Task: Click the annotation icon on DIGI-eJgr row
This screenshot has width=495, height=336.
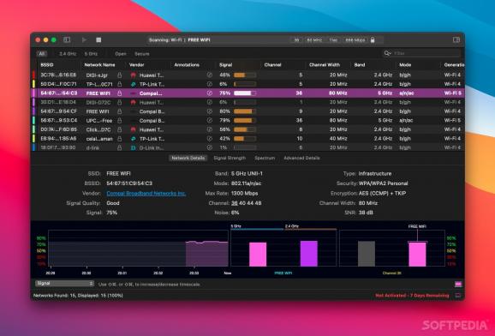Action: click(x=210, y=75)
